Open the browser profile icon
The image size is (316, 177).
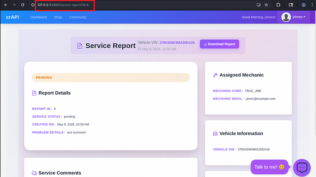tap(303, 5)
